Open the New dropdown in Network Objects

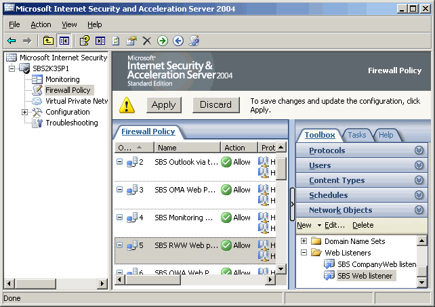[x=319, y=226]
